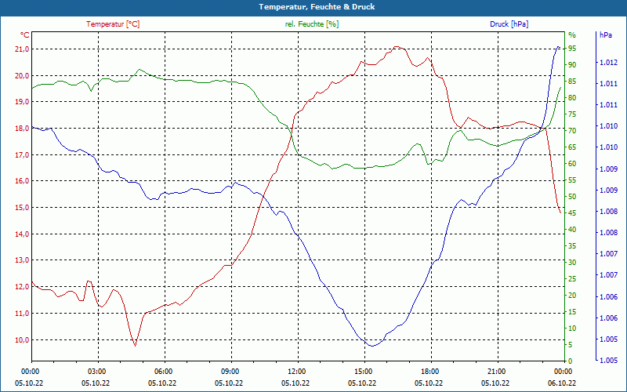
Task: Click the 90 humidity axis value
Action: tap(572, 65)
